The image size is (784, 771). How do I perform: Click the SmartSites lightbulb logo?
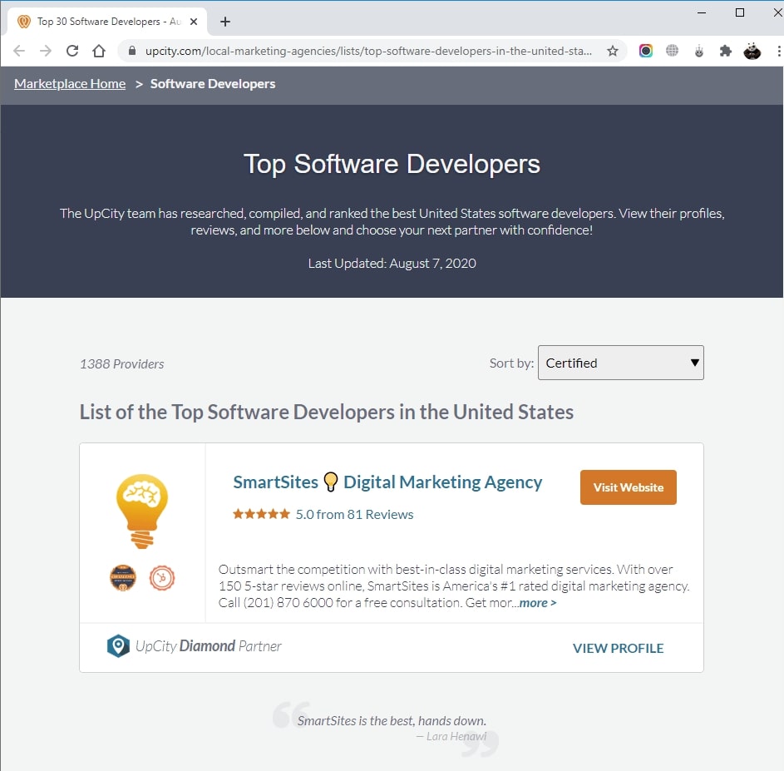pyautogui.click(x=142, y=512)
